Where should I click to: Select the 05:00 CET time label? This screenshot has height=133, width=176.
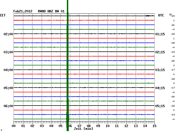point(8,88)
